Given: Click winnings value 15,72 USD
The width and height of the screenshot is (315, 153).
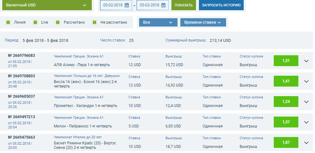Looking at the screenshot, I should [174, 65].
